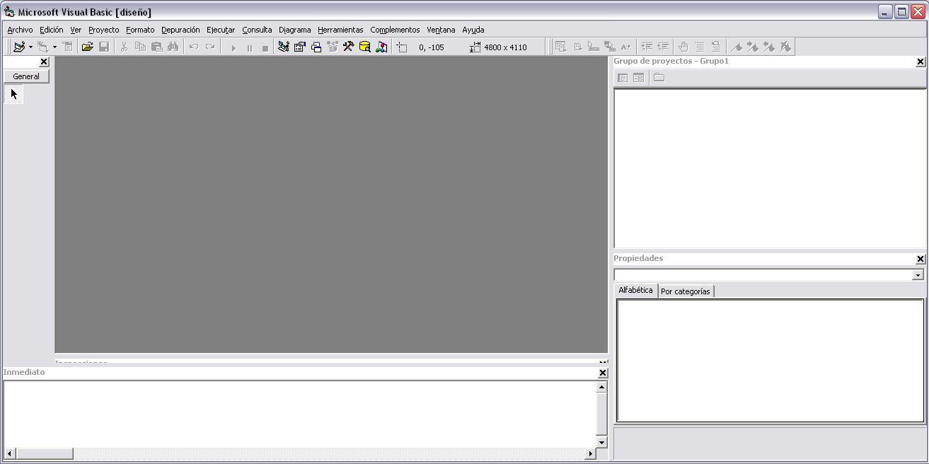Expand the Add Form dropdown arrow

[54, 47]
